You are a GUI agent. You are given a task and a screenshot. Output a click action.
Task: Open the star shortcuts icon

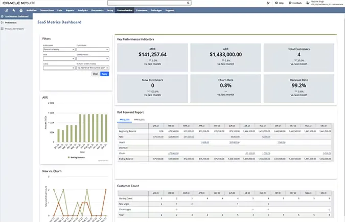click(13, 10)
